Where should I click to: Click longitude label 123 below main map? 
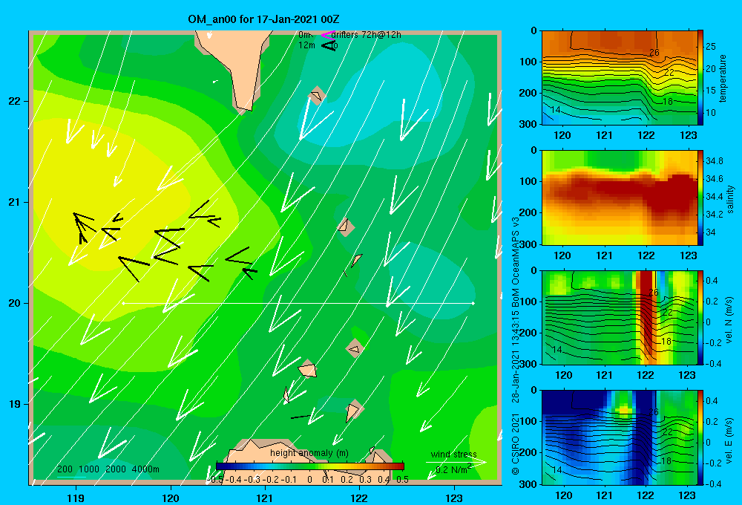[x=454, y=498]
